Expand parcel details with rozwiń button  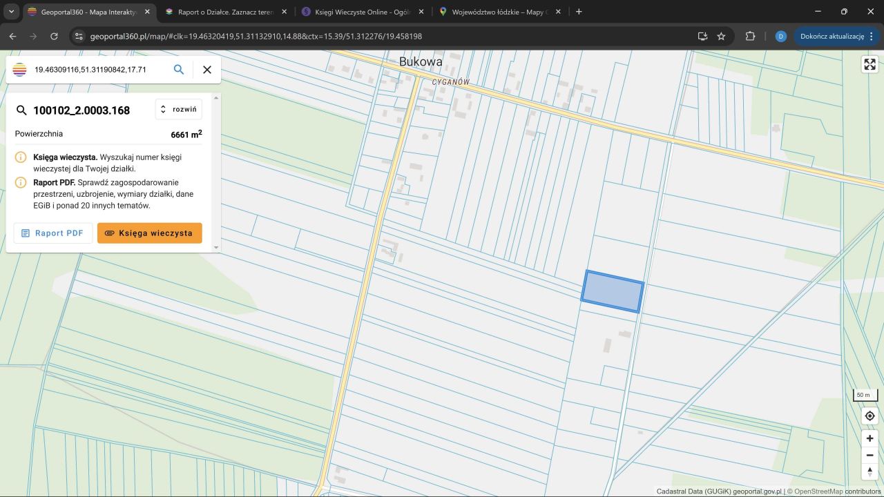179,110
